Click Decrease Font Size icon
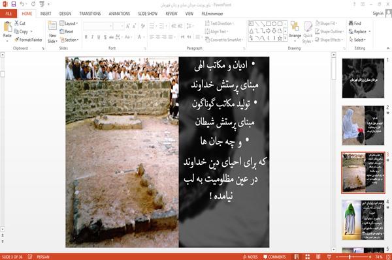 tap(135, 26)
